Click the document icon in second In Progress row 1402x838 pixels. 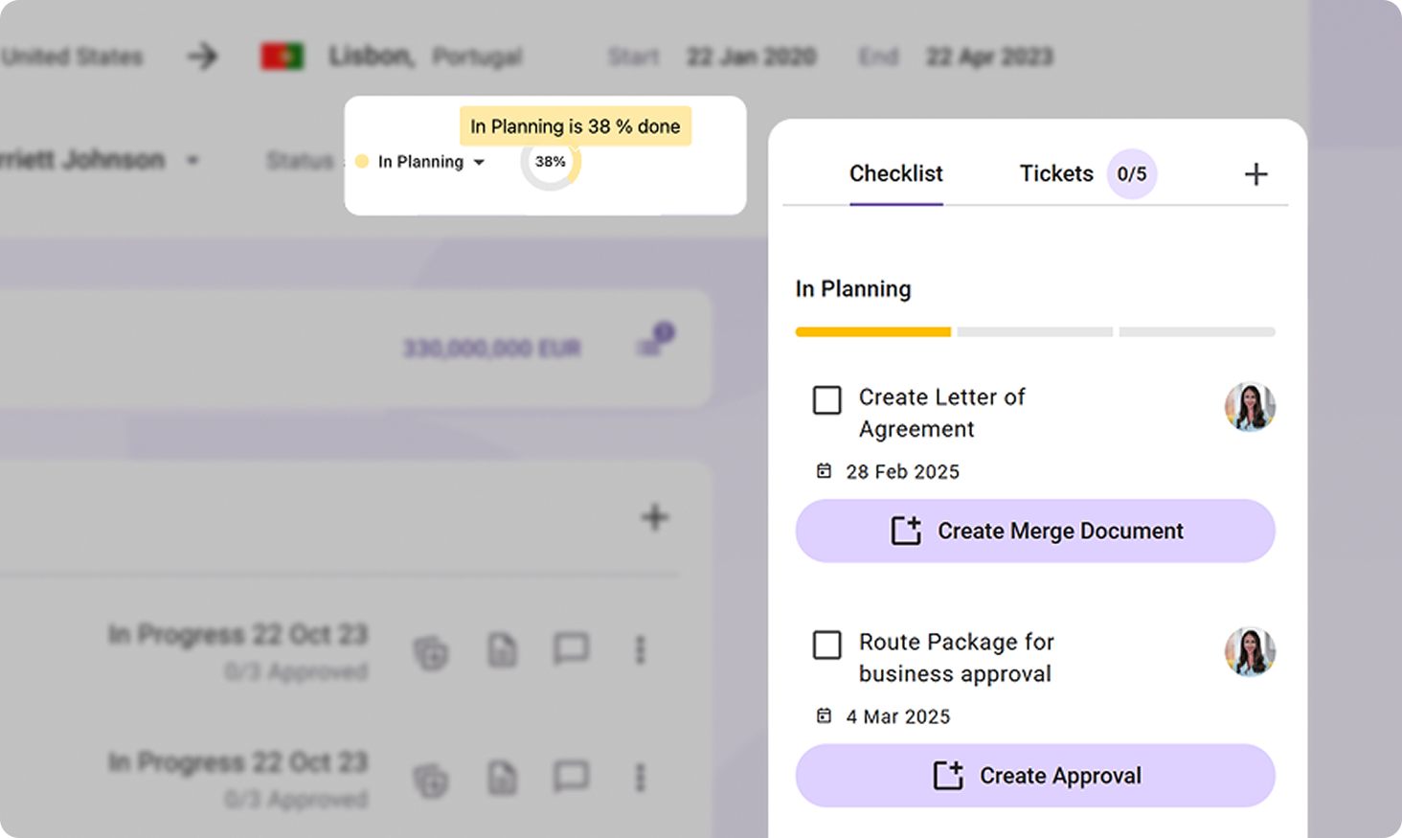point(502,778)
